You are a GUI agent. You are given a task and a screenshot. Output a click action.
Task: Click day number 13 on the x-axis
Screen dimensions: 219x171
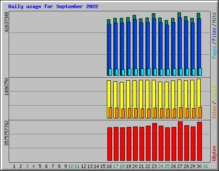[x=90, y=166]
